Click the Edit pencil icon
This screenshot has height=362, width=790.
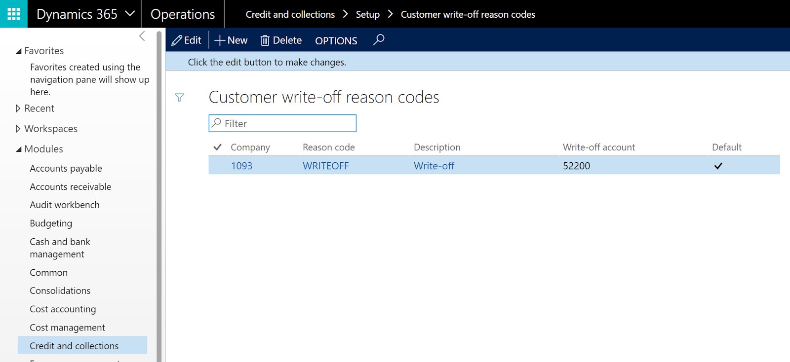(177, 40)
